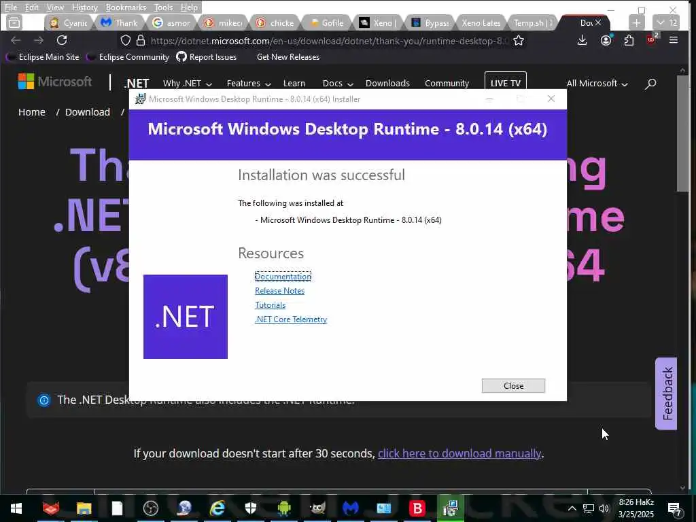Switch to the Gofile tab
This screenshot has width=696, height=522.
pyautogui.click(x=327, y=22)
